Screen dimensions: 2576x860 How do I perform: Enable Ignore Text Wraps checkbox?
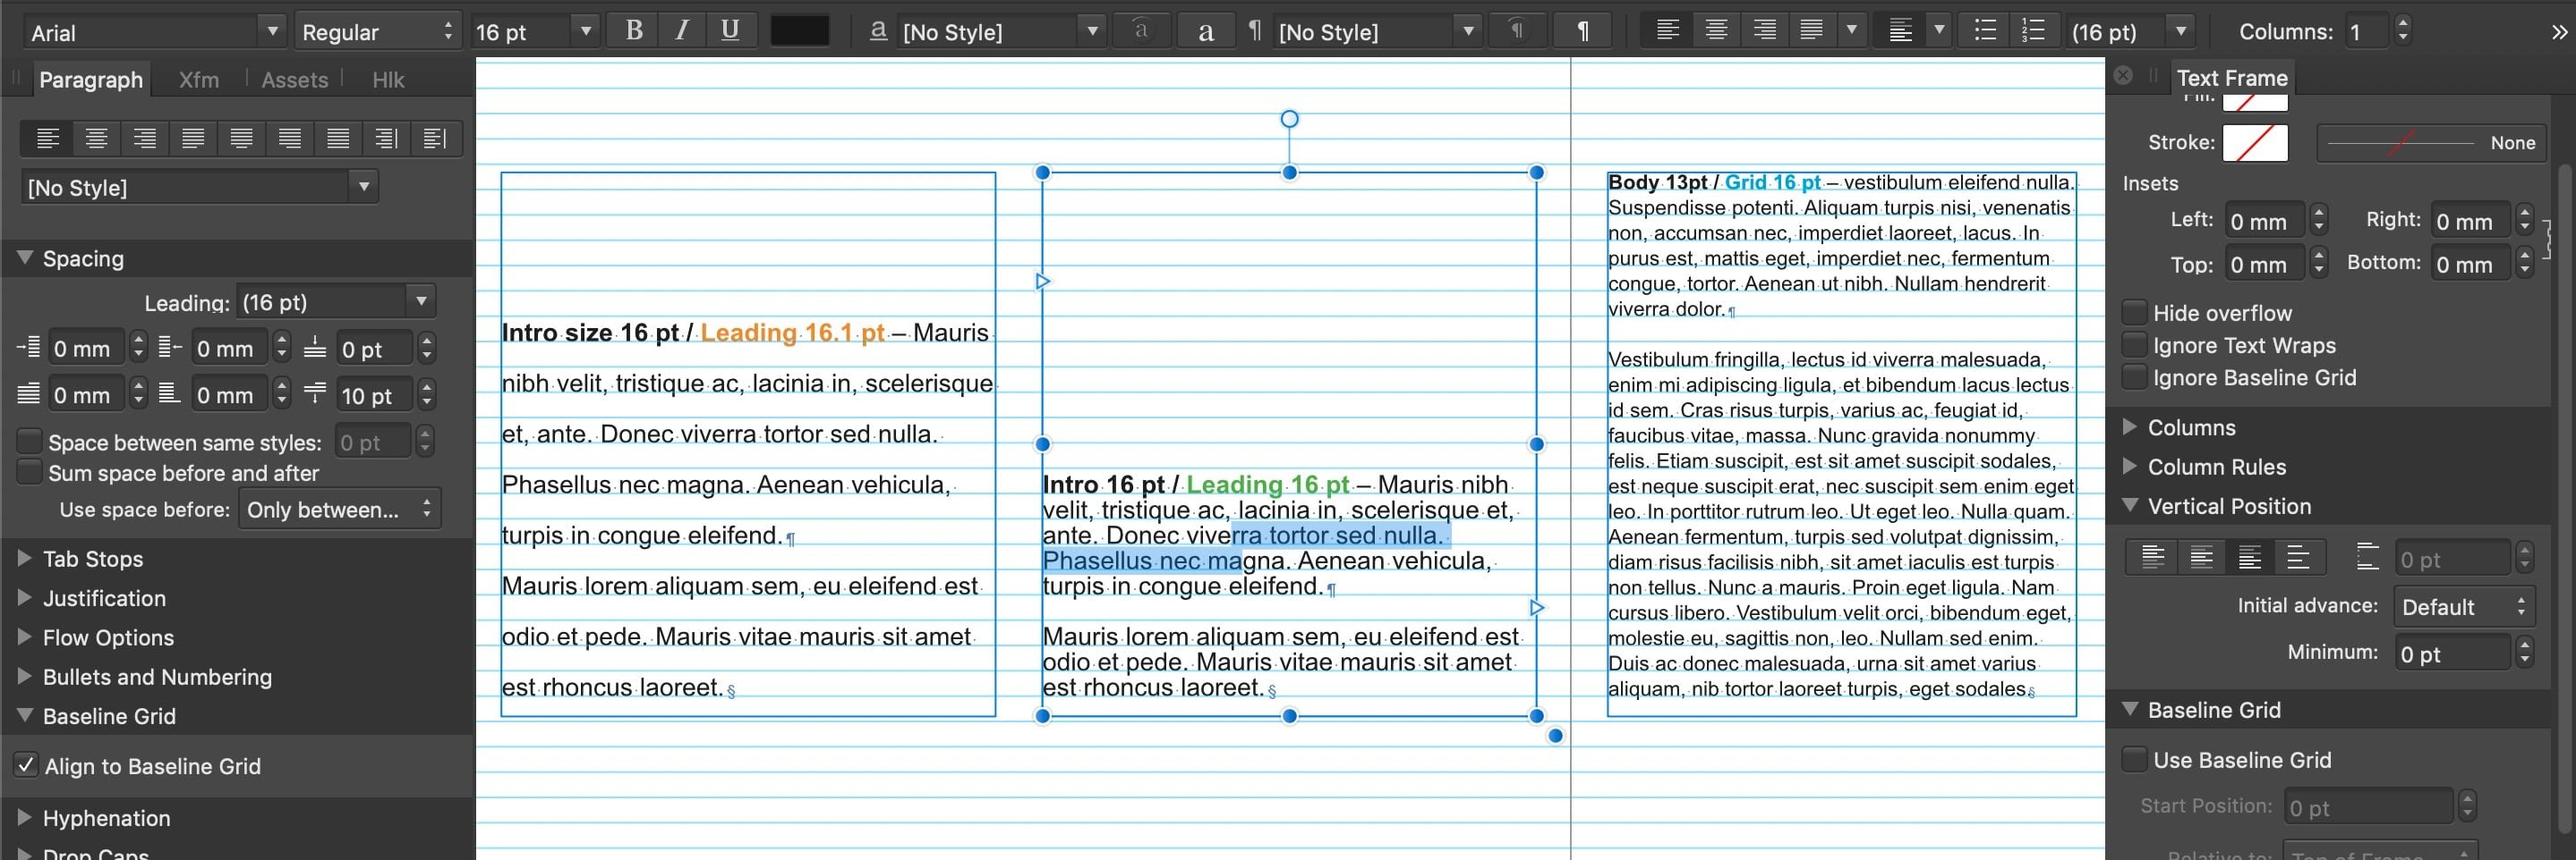coord(2134,344)
